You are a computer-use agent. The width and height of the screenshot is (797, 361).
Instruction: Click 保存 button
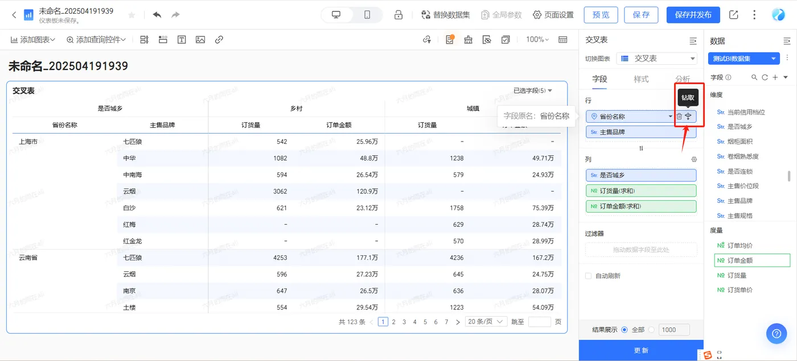click(x=641, y=15)
